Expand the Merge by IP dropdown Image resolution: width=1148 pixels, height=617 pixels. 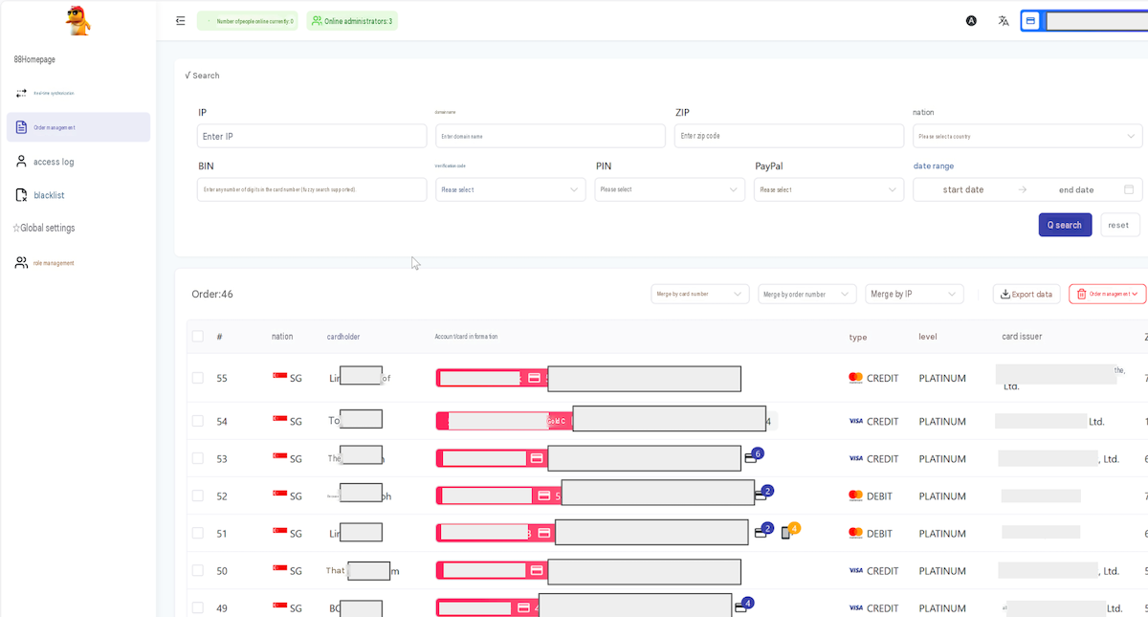click(915, 294)
